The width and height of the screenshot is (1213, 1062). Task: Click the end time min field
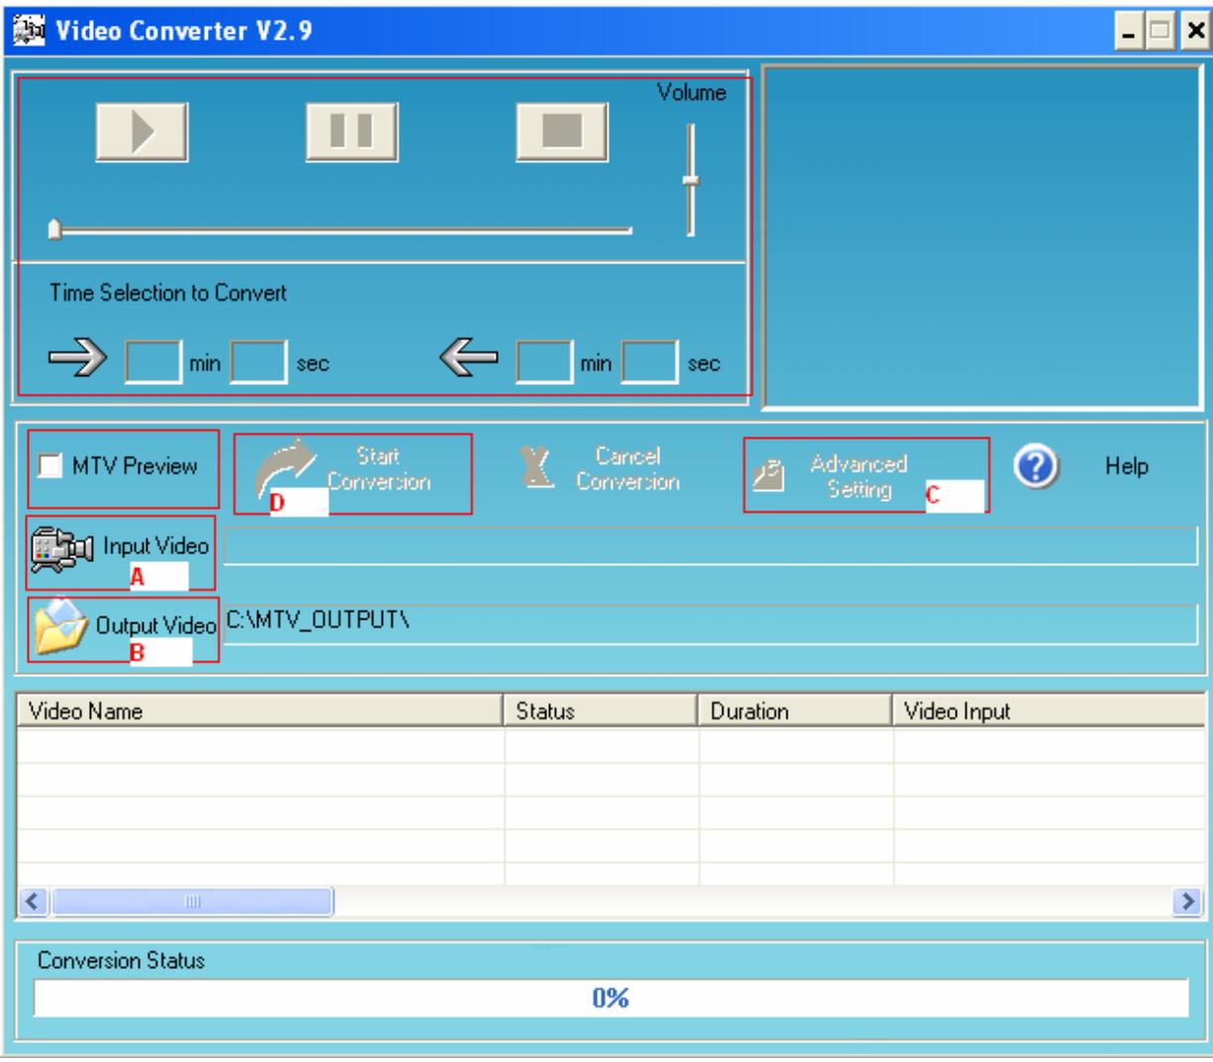pos(544,362)
